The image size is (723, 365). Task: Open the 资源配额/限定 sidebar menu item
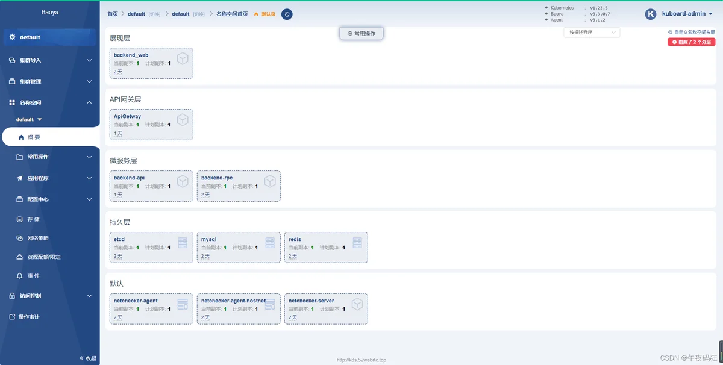pos(50,257)
